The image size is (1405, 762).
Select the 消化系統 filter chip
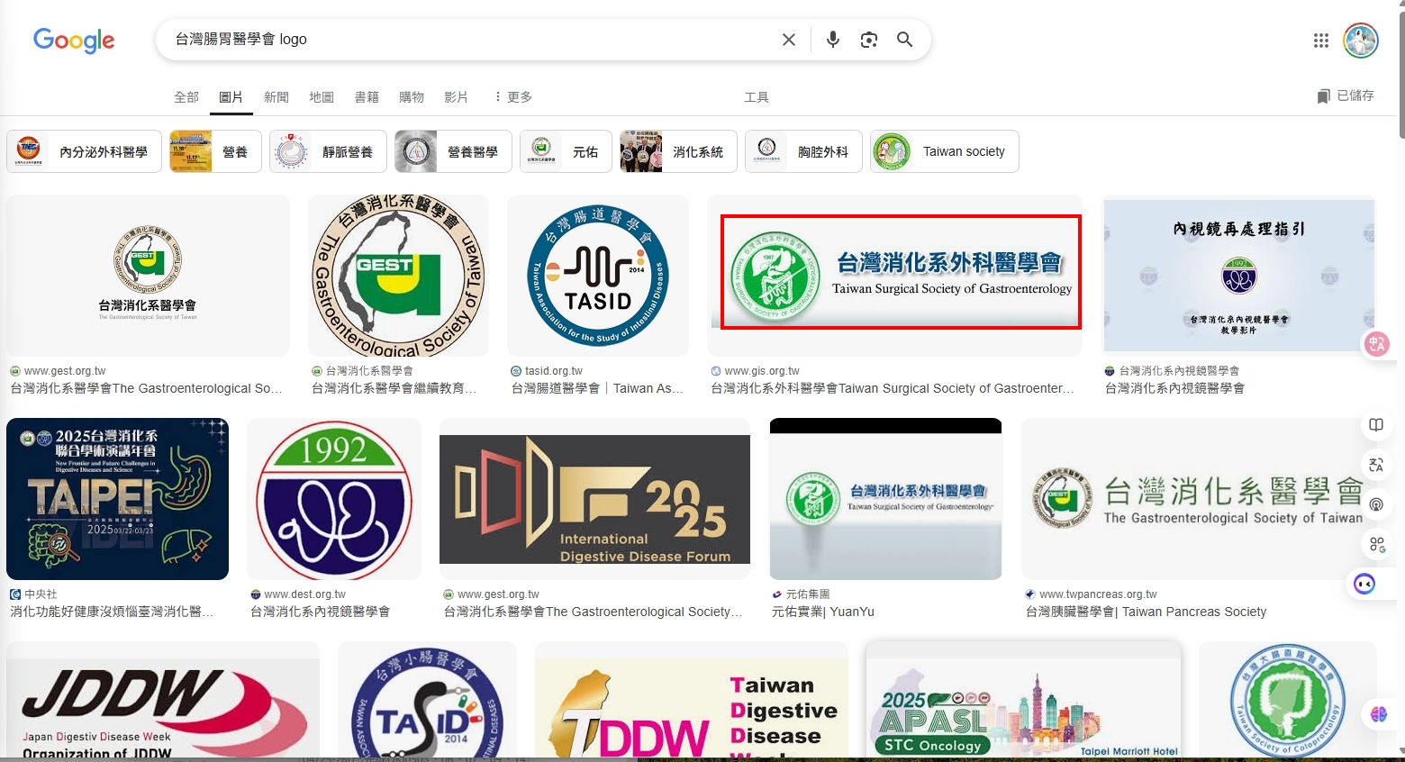coord(678,151)
